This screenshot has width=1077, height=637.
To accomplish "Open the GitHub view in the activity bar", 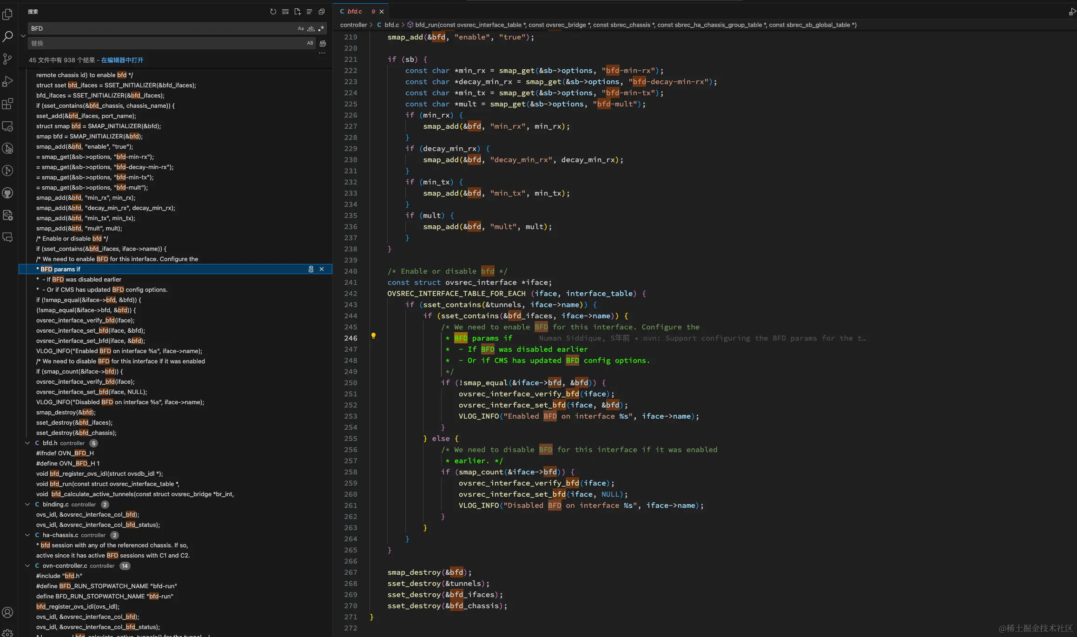I will pyautogui.click(x=7, y=193).
